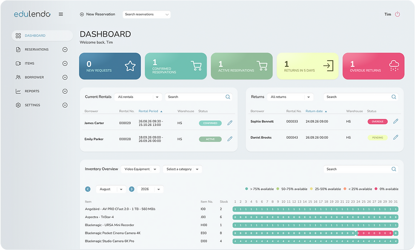Click the Current Rentals search field
This screenshot has height=250, width=415.
point(198,97)
